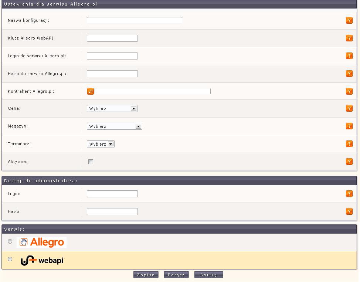Open help icon next to Cena
Image resolution: width=360 pixels, height=282 pixels.
(x=349, y=108)
